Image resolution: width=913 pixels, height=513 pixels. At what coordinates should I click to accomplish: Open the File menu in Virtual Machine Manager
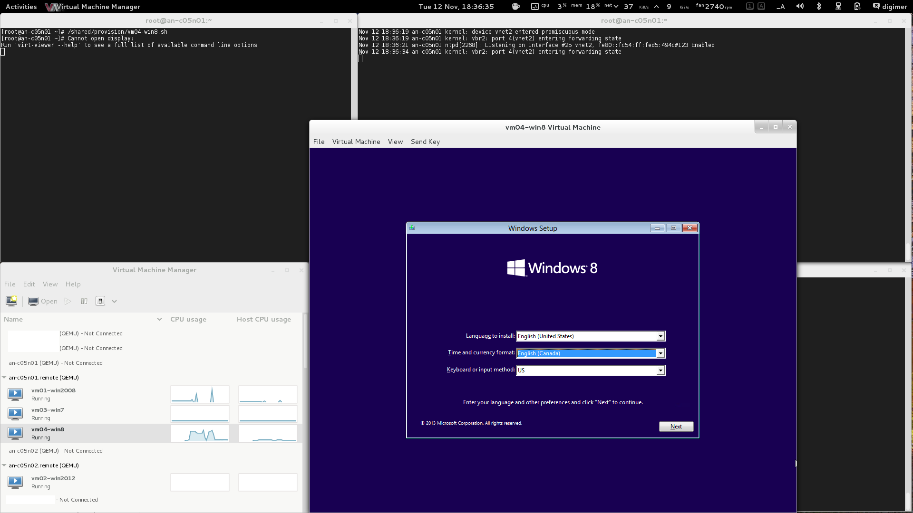click(10, 284)
